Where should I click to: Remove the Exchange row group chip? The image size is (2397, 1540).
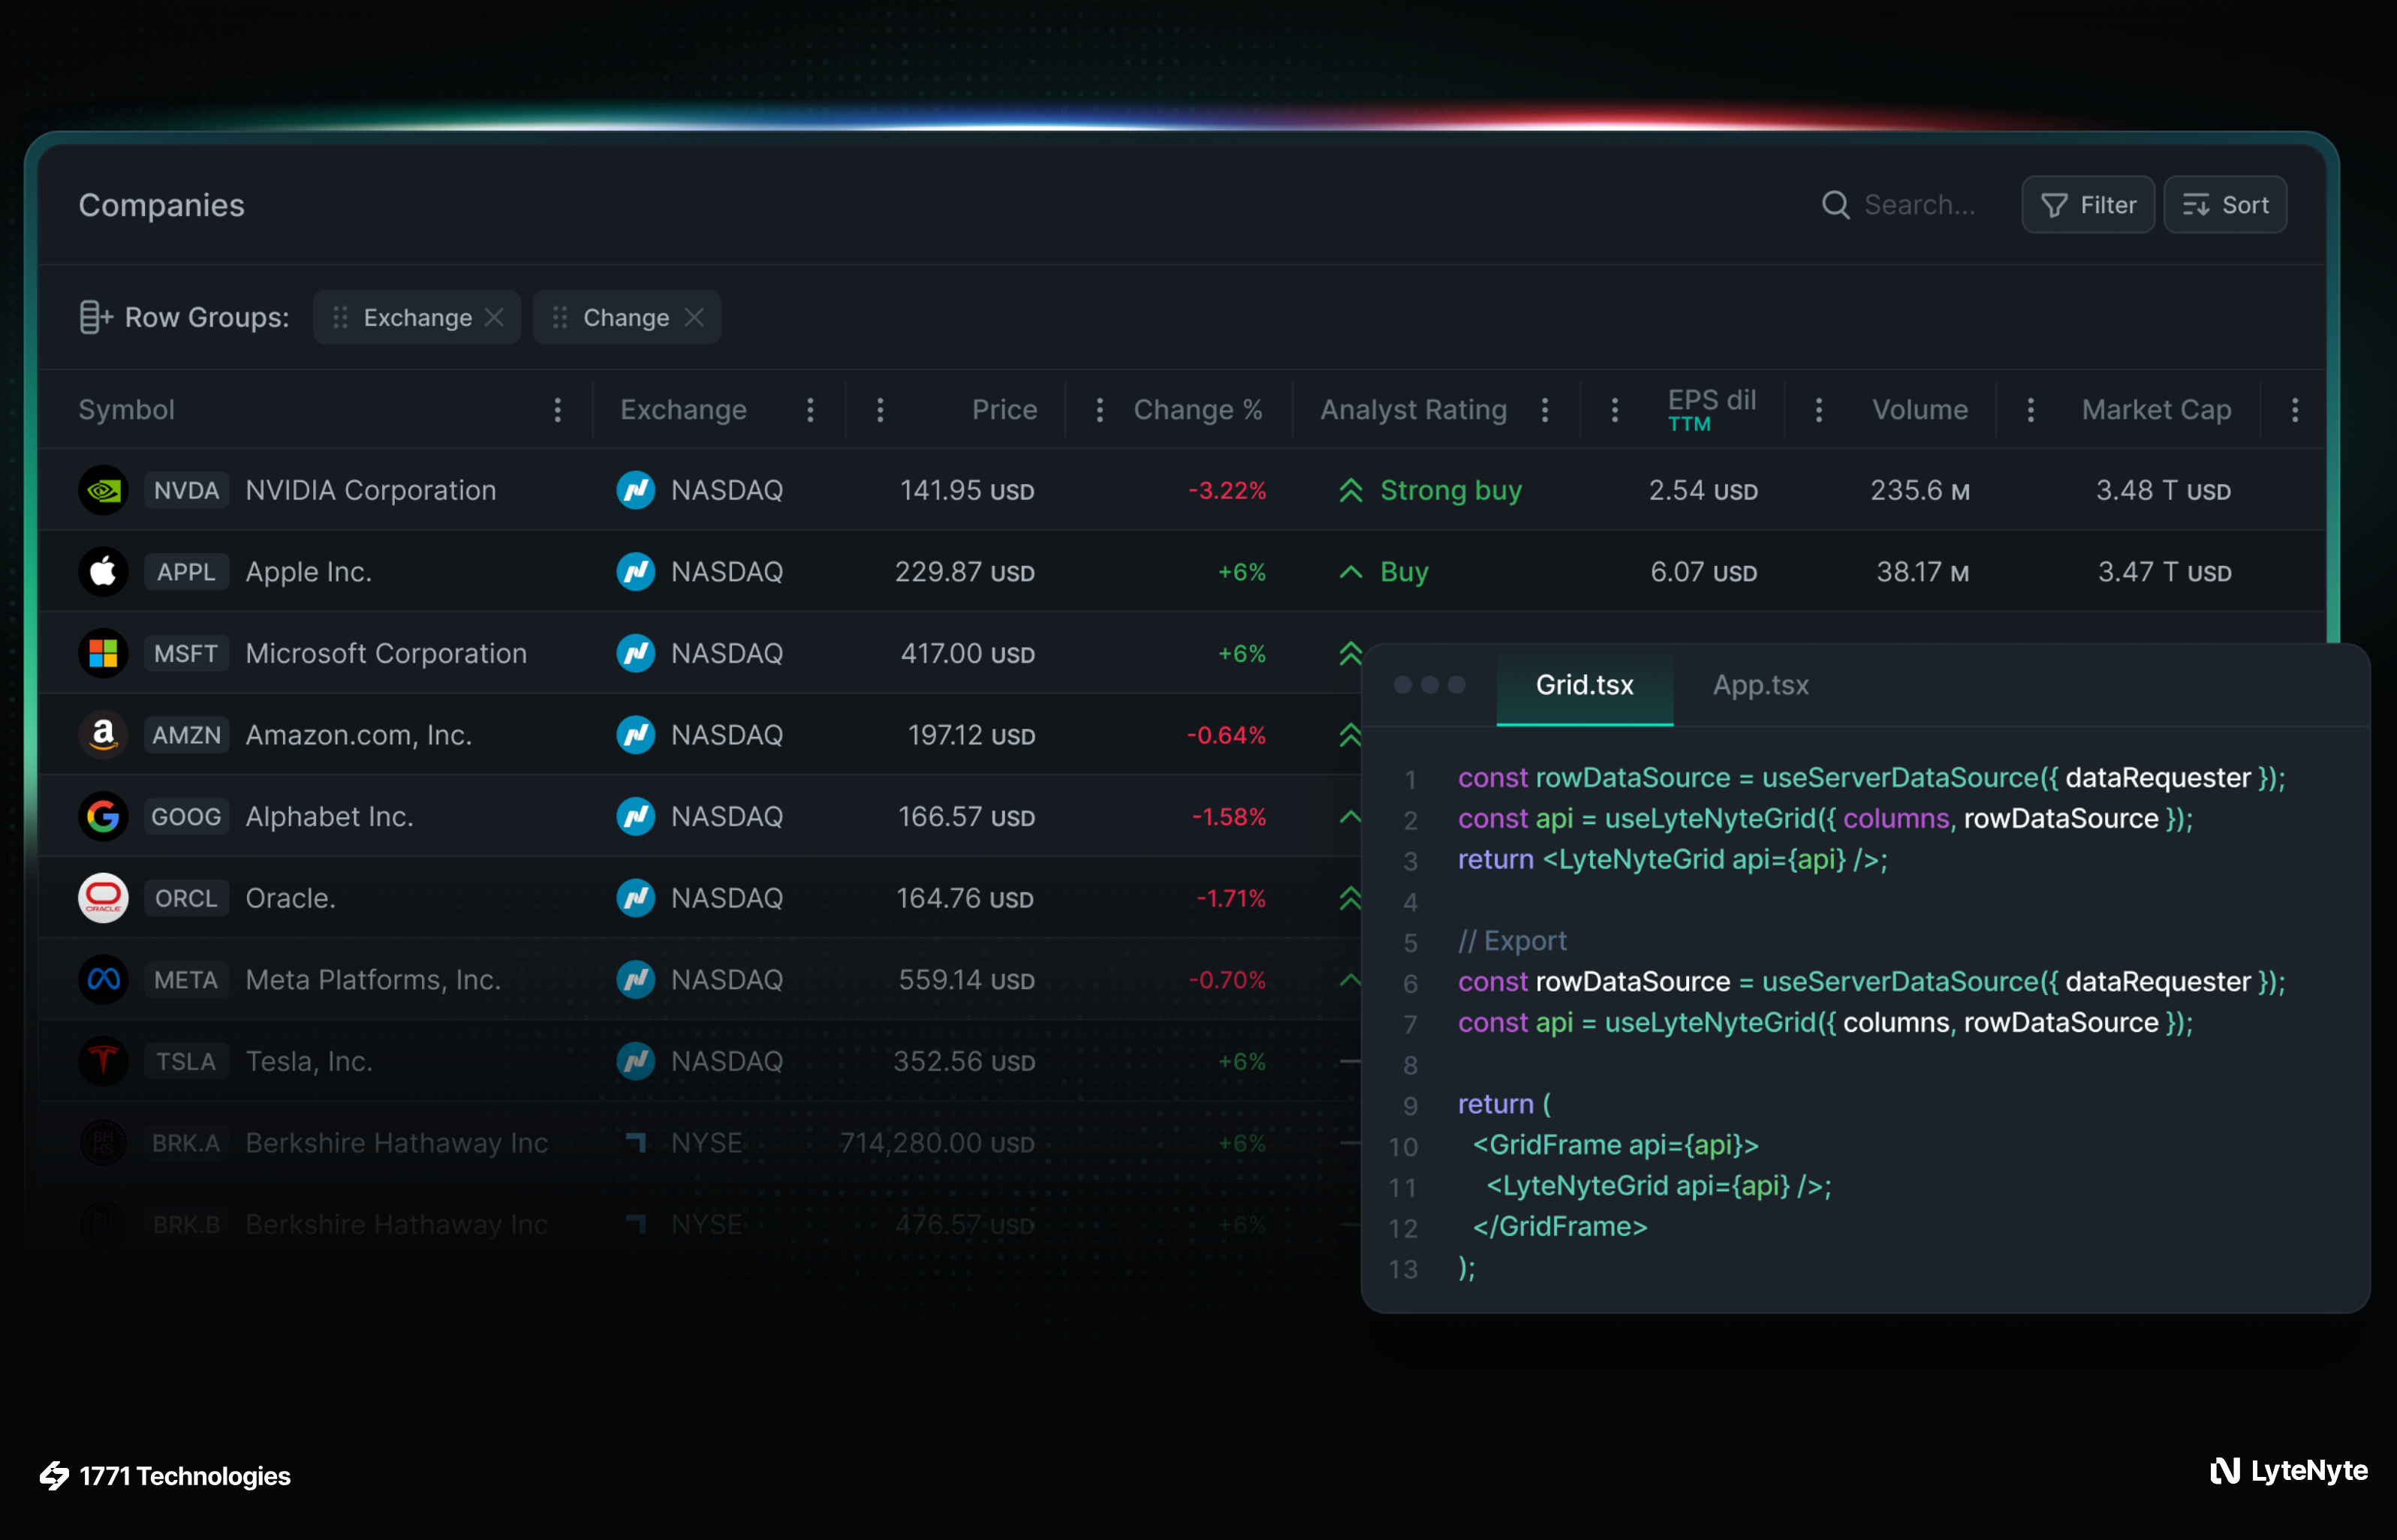pos(495,317)
